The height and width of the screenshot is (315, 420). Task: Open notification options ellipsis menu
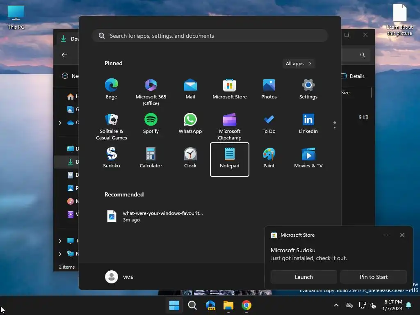click(x=386, y=235)
